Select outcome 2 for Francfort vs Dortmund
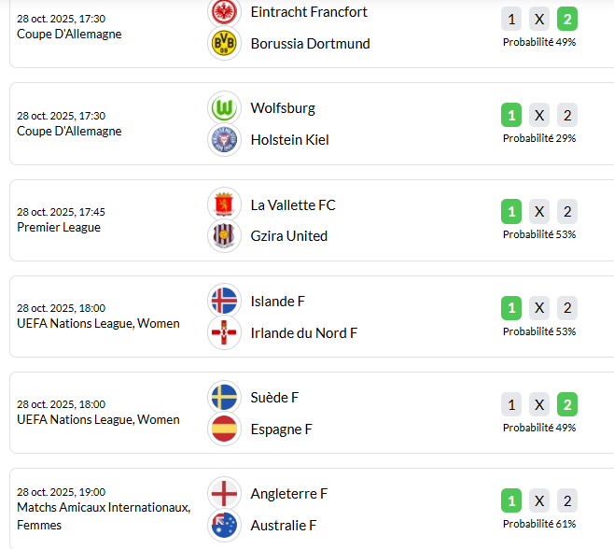The height and width of the screenshot is (549, 614). point(567,19)
